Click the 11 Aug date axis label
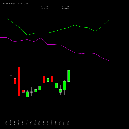The image size is (129, 129). coord(6,123)
